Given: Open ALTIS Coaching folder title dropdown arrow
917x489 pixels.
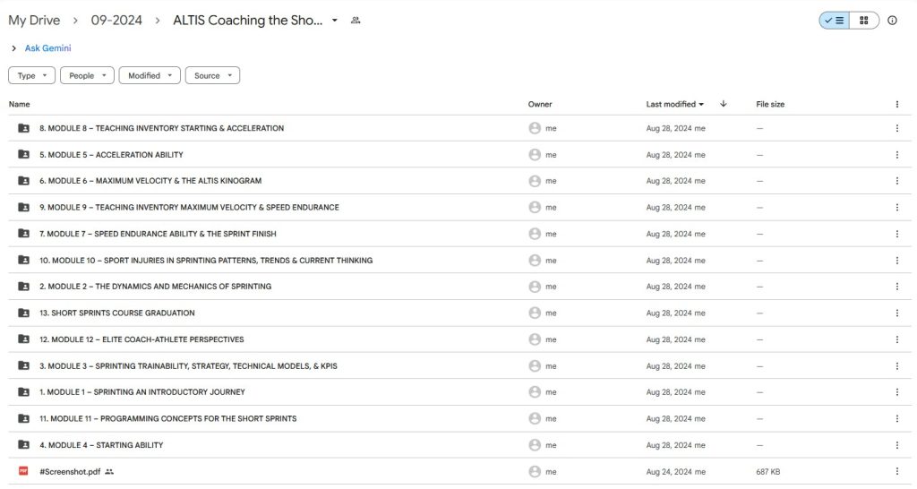Looking at the screenshot, I should pyautogui.click(x=335, y=21).
